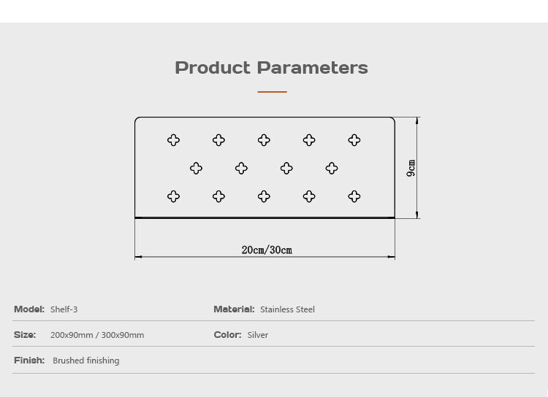Click the orange divider line under the heading
This screenshot has height=397, width=548.
coord(272,92)
